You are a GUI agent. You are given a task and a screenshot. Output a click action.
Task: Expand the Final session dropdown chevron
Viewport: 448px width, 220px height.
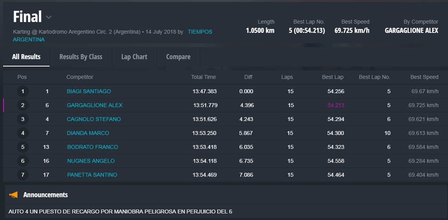(48, 17)
